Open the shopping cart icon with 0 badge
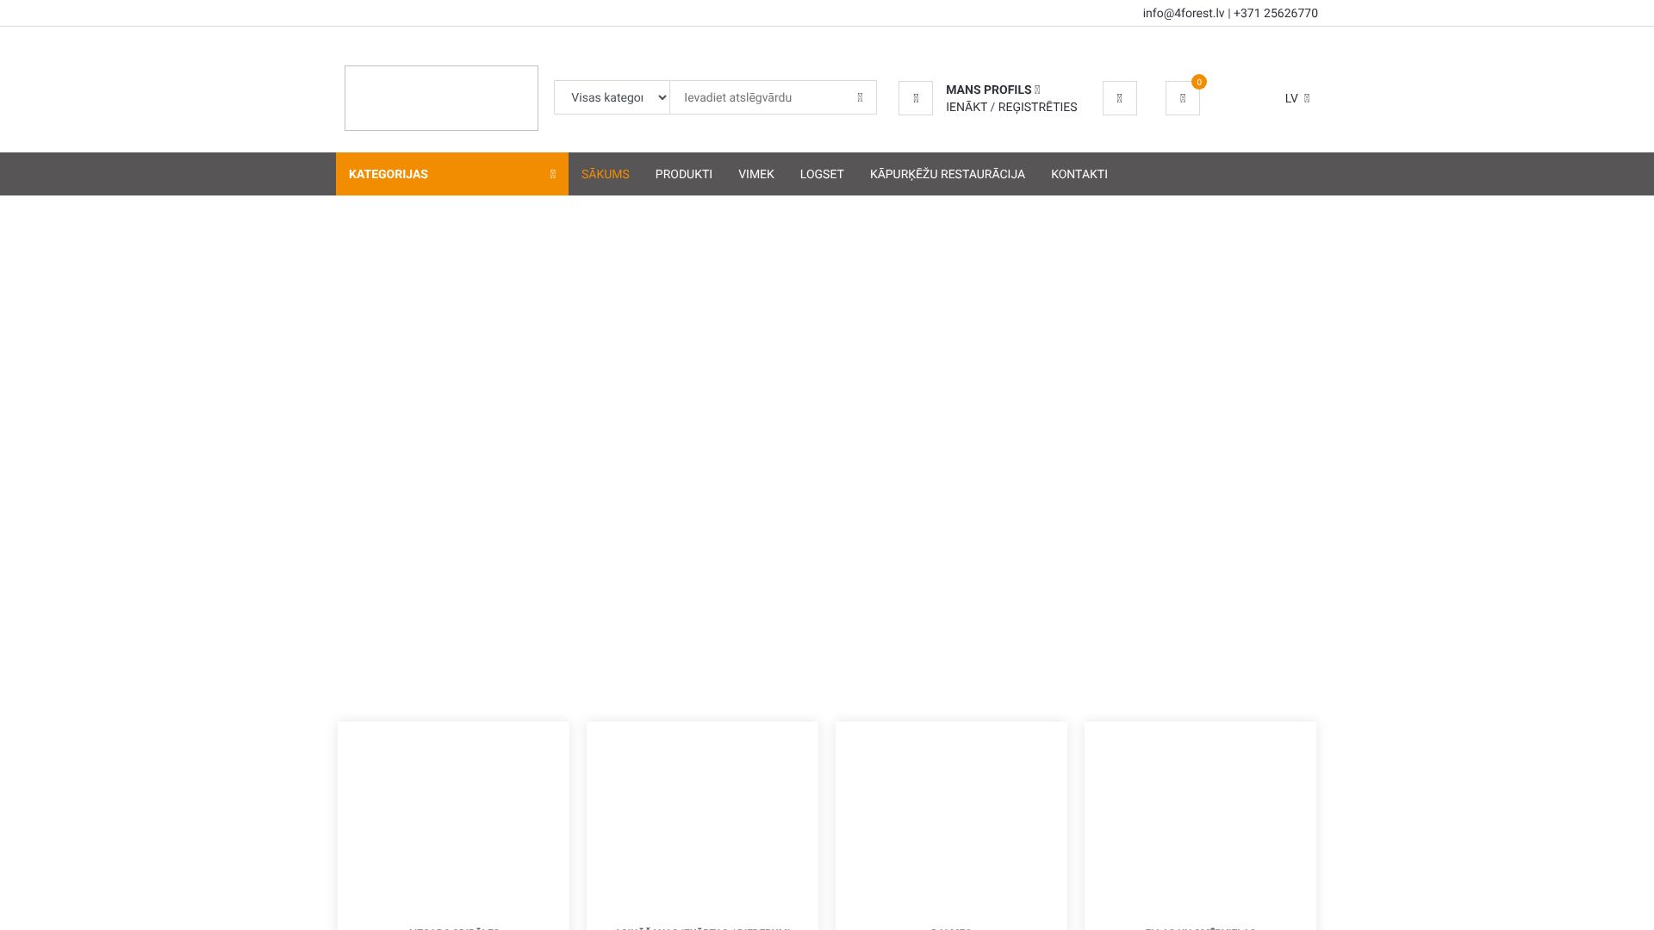 [x=1182, y=98]
